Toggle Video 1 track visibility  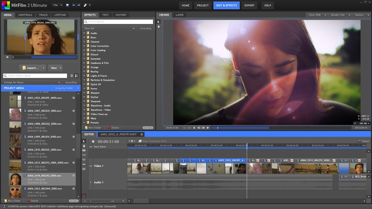coord(91,166)
